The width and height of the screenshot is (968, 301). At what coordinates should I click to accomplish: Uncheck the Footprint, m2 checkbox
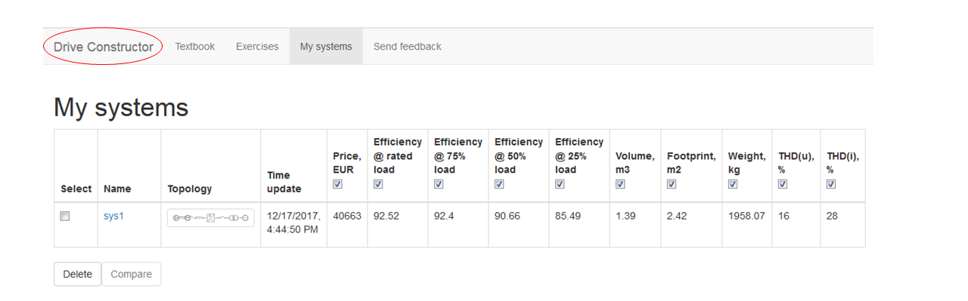point(672,183)
